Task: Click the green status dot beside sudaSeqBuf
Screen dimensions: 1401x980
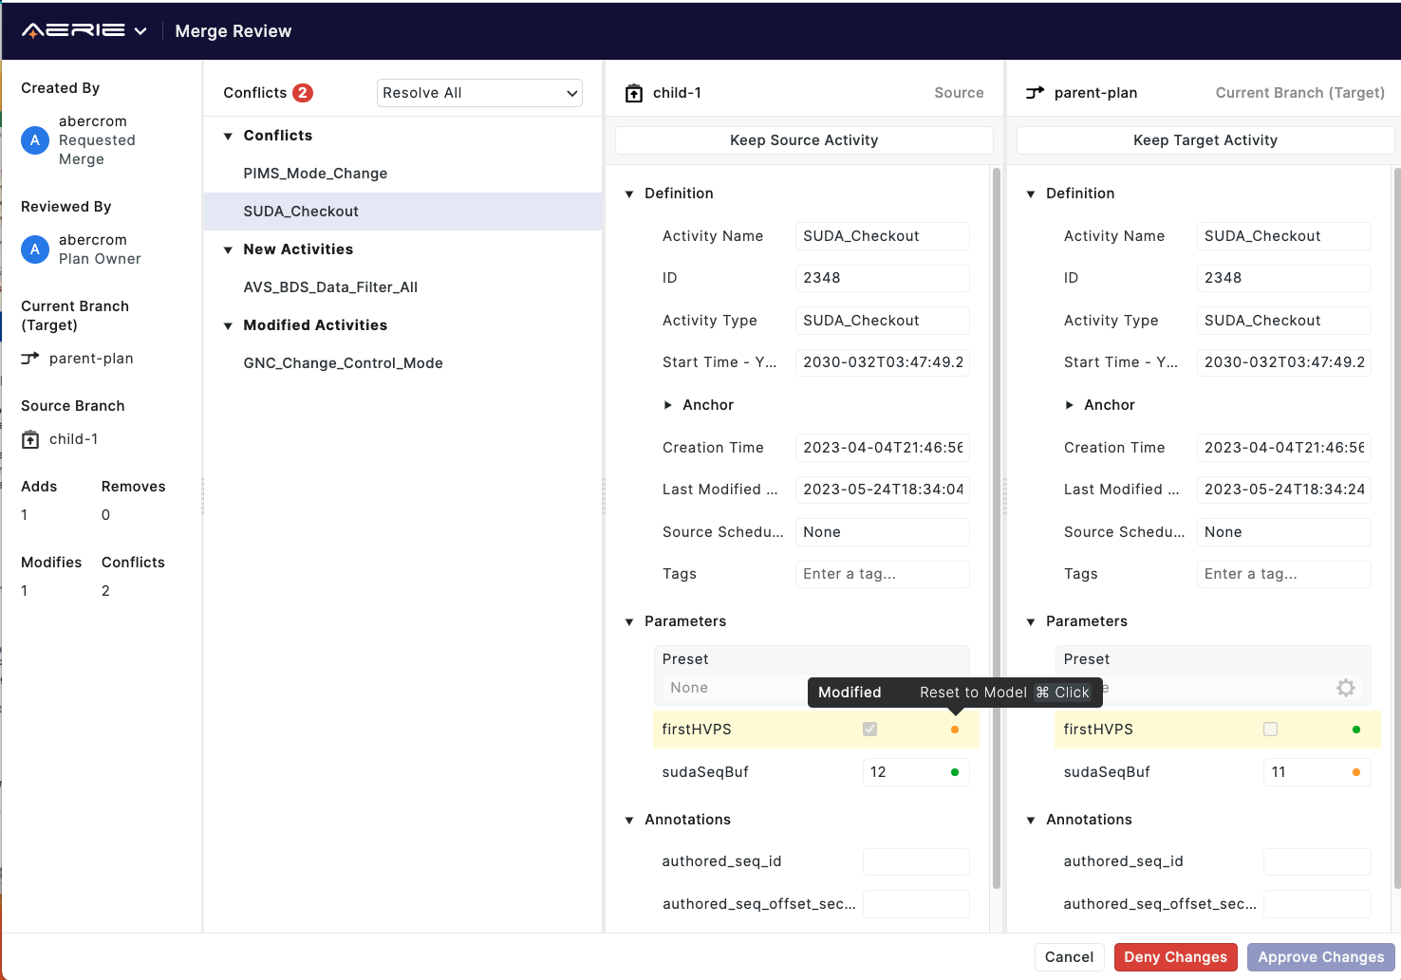Action: (954, 771)
